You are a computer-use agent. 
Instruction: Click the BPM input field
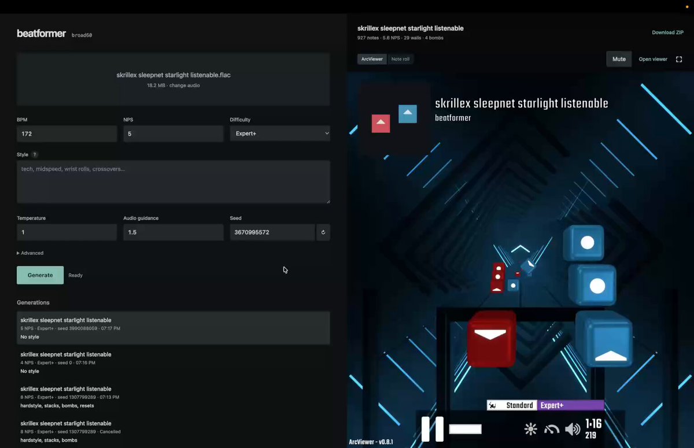pyautogui.click(x=67, y=134)
